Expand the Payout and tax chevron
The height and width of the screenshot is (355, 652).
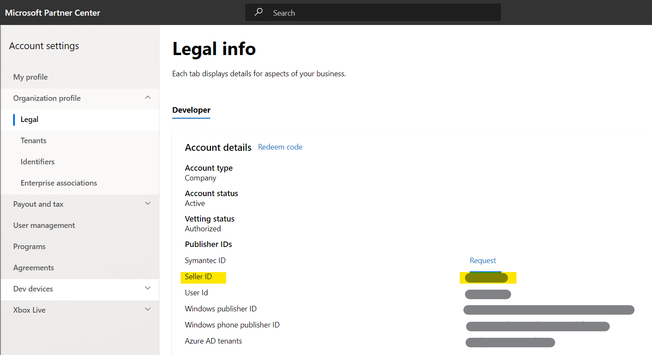point(148,203)
